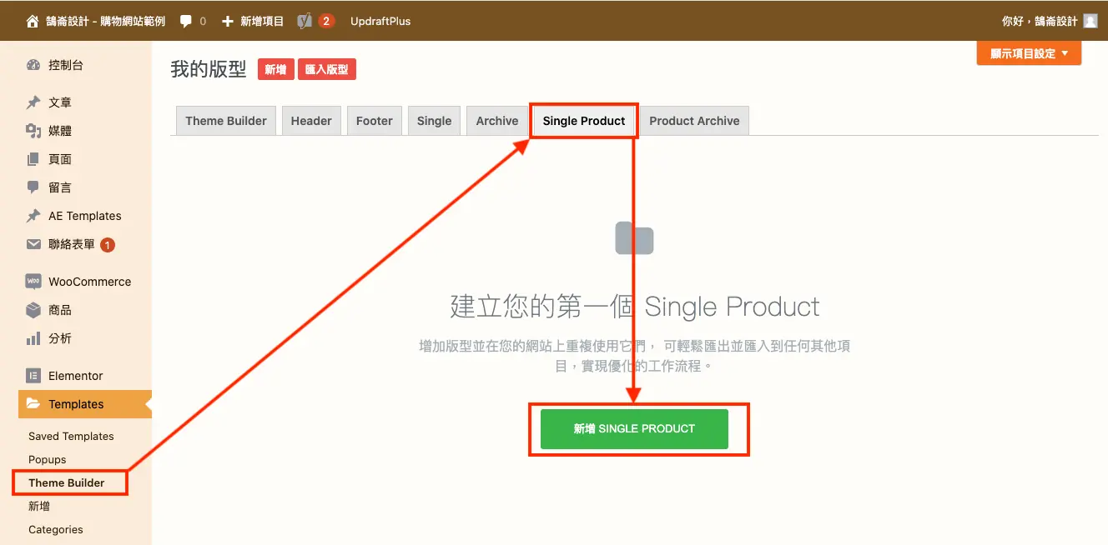Open 新增 submenu link under Templates
Screen dimensions: 1108x545
point(39,506)
